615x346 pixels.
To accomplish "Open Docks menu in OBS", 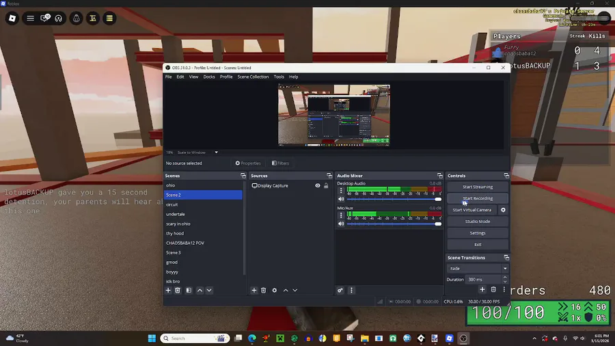I will click(x=209, y=77).
